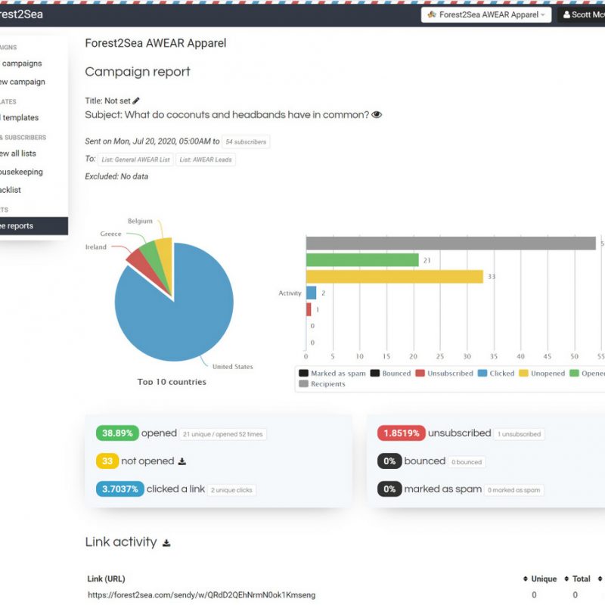Open the AWEAR Leads list tag
Screen dimensions: 605x605
[x=206, y=160]
